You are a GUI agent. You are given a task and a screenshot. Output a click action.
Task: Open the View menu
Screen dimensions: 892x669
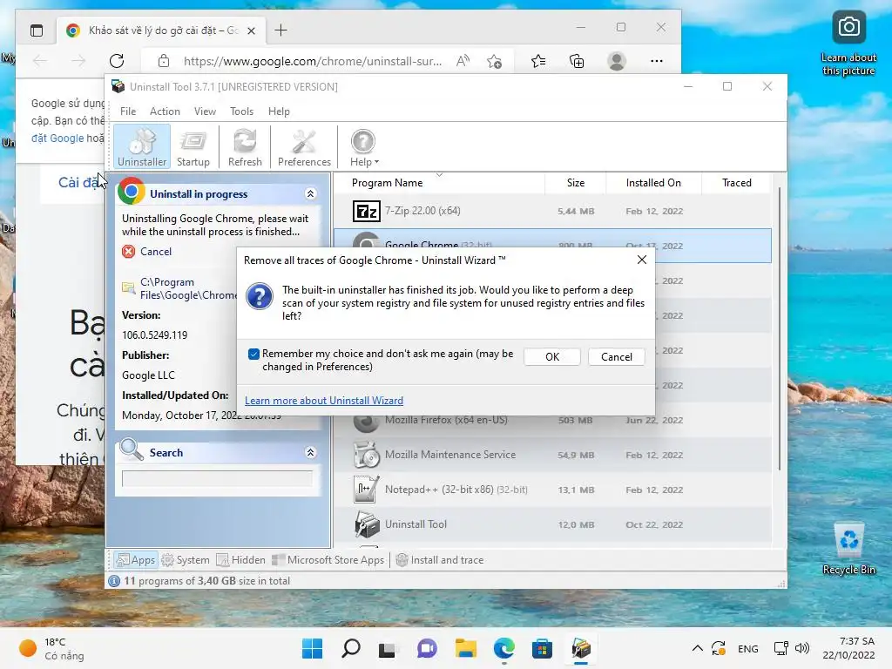tap(205, 111)
